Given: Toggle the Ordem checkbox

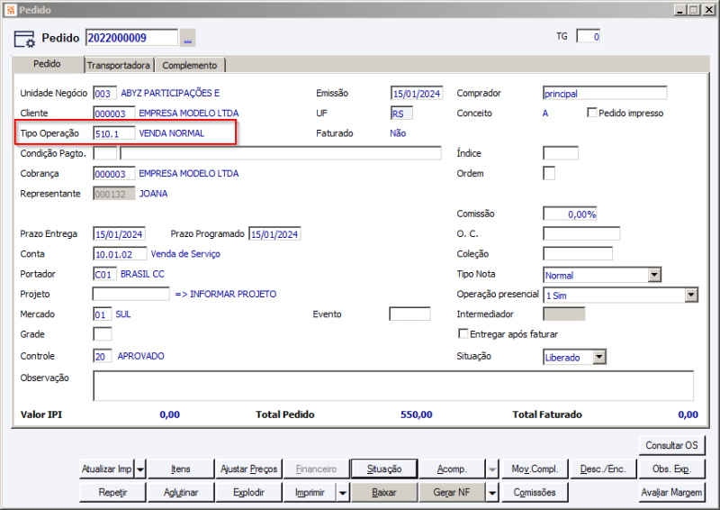Looking at the screenshot, I should (x=549, y=173).
